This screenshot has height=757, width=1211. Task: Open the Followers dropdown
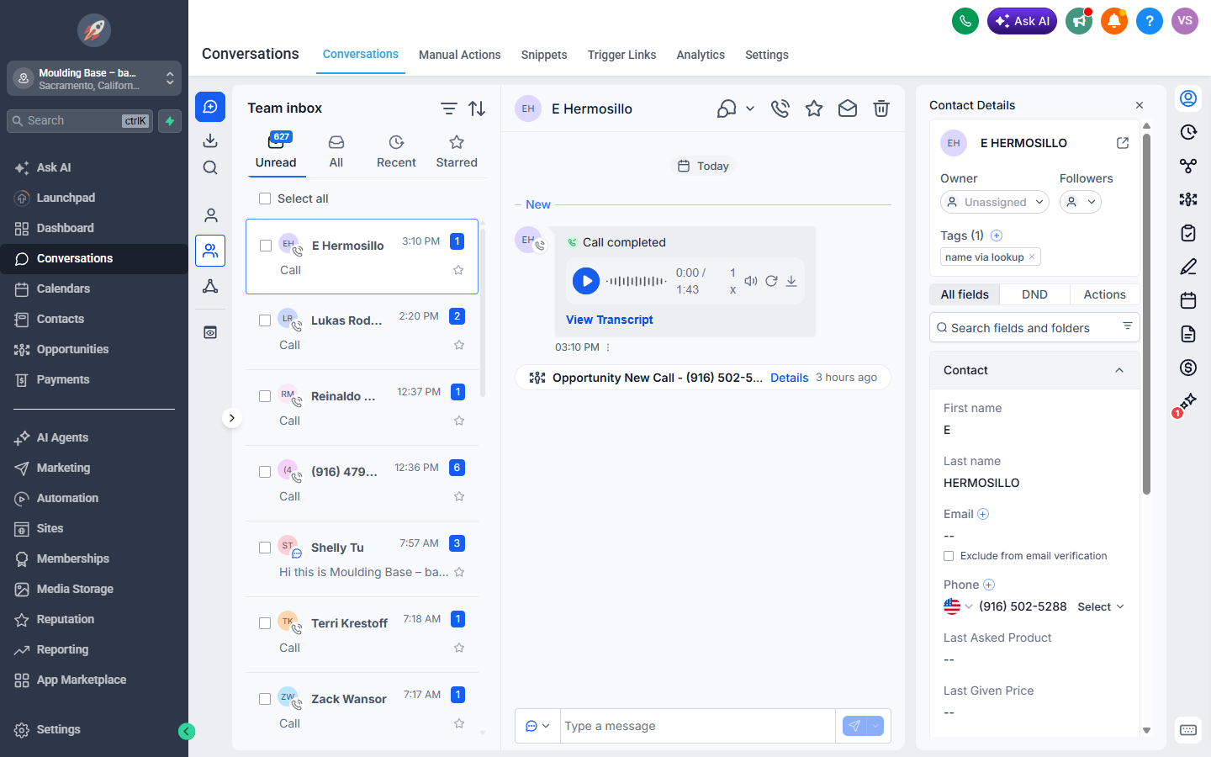[x=1081, y=202]
